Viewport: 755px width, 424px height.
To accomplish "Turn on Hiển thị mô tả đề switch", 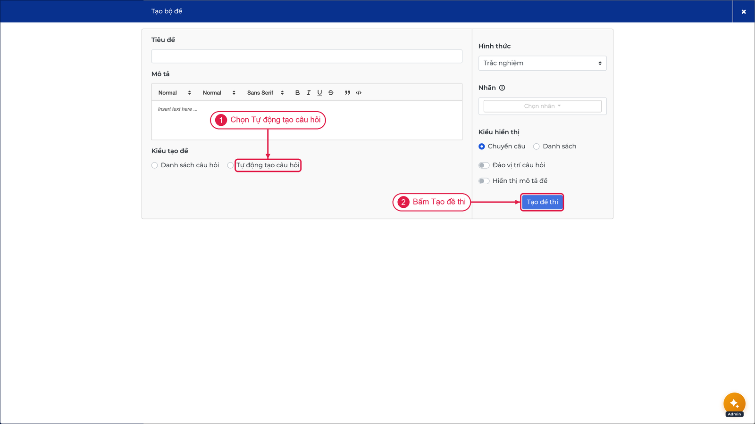I will (484, 181).
